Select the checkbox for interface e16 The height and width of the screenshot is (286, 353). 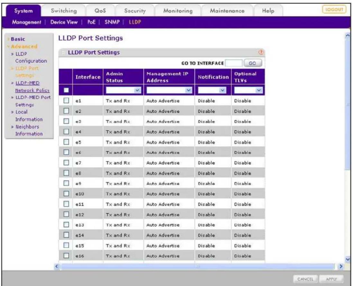point(66,255)
